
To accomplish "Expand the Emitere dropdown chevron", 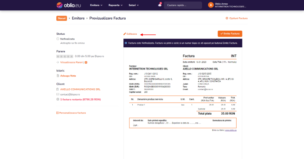I will click(102, 6).
